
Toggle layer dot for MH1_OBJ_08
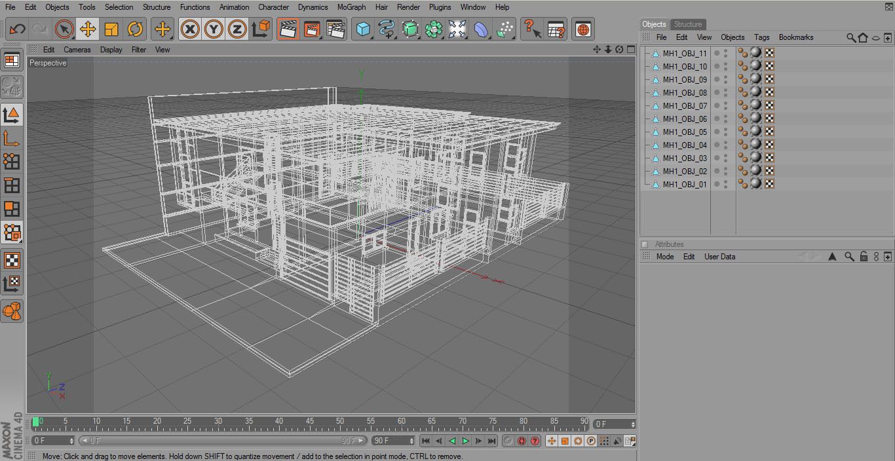point(717,92)
